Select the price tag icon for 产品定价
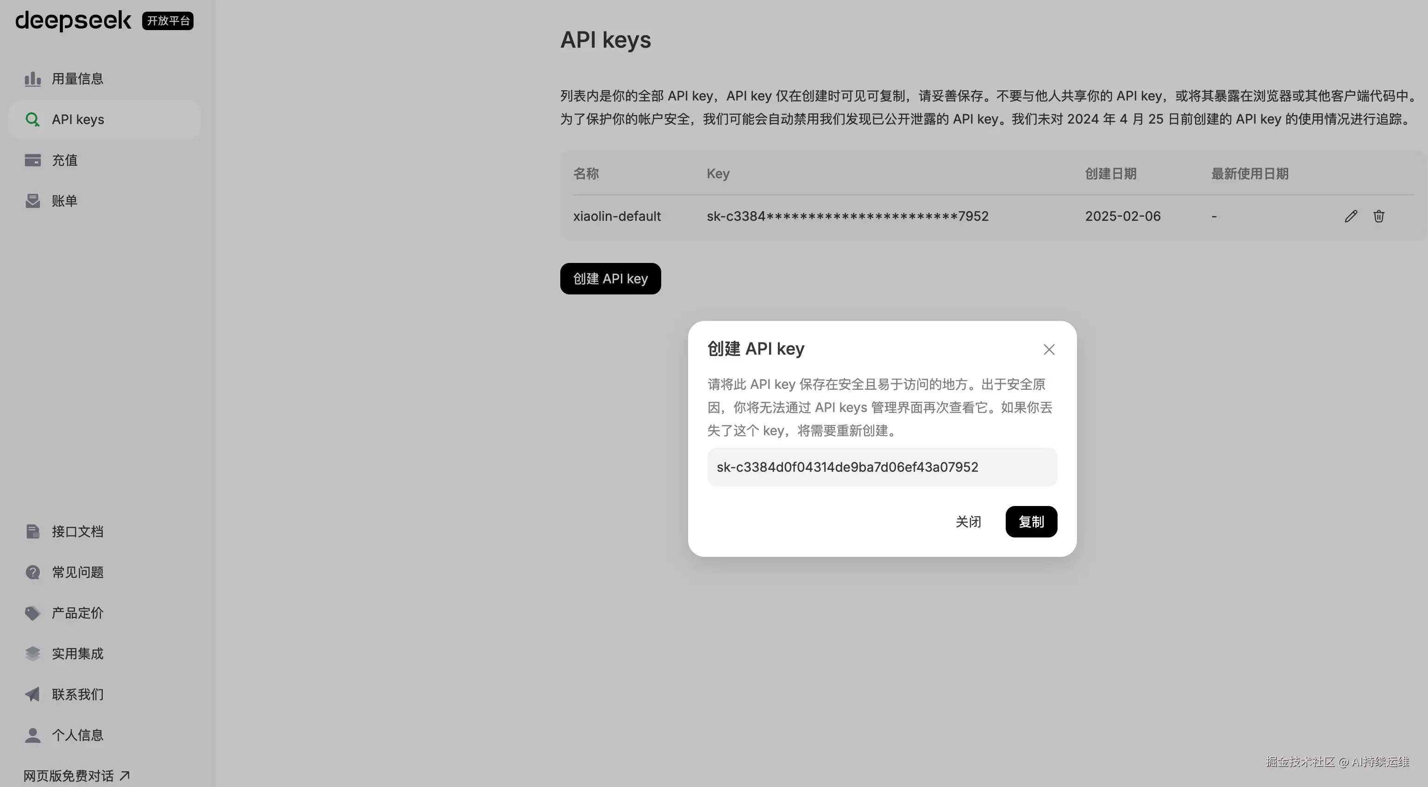Viewport: 1428px width, 787px height. click(33, 613)
